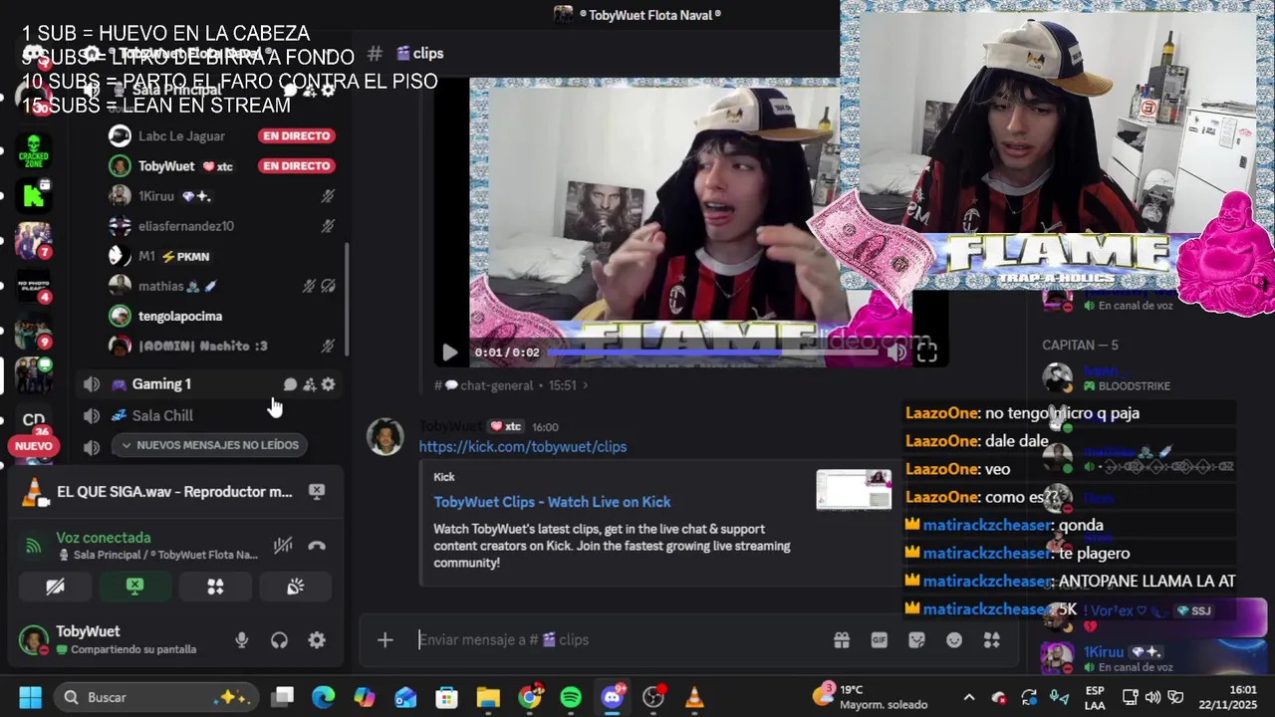The width and height of the screenshot is (1275, 717).
Task: Seek along the video progress bar
Action: (712, 352)
